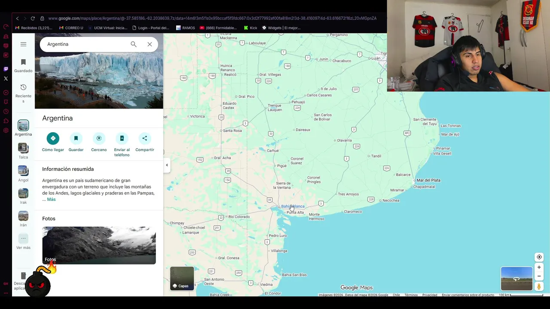Select recent place Talca in sidebar
This screenshot has width=550, height=309.
[23, 151]
